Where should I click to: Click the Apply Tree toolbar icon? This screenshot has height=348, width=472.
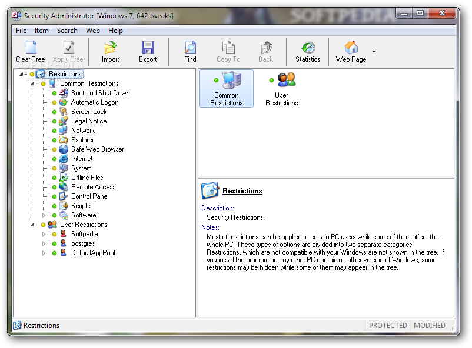tap(69, 48)
